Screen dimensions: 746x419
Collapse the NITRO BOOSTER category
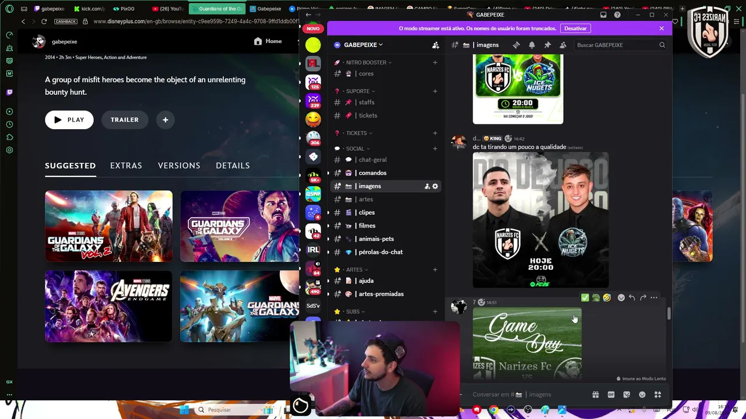pyautogui.click(x=368, y=62)
